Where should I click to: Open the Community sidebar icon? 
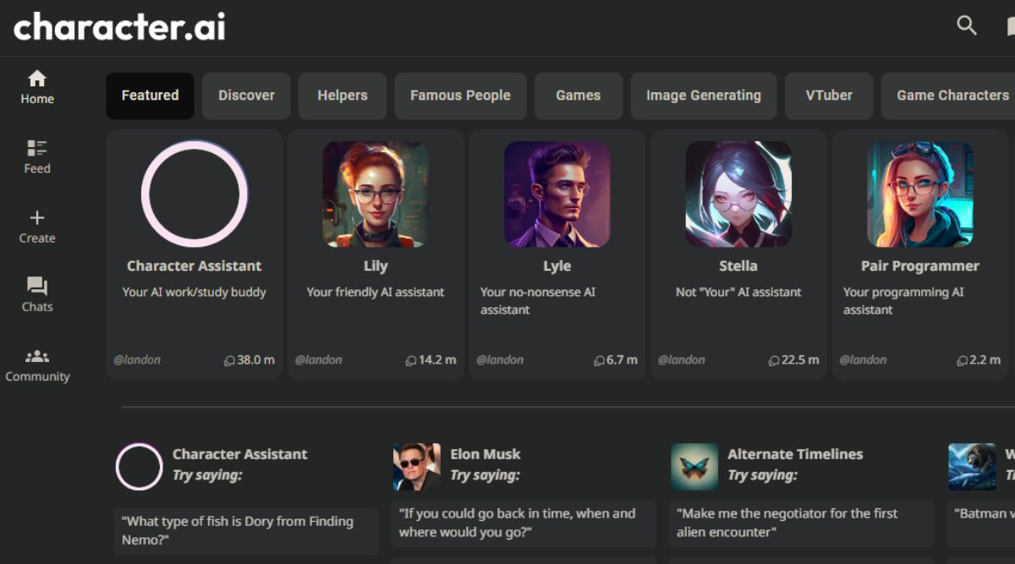[37, 364]
